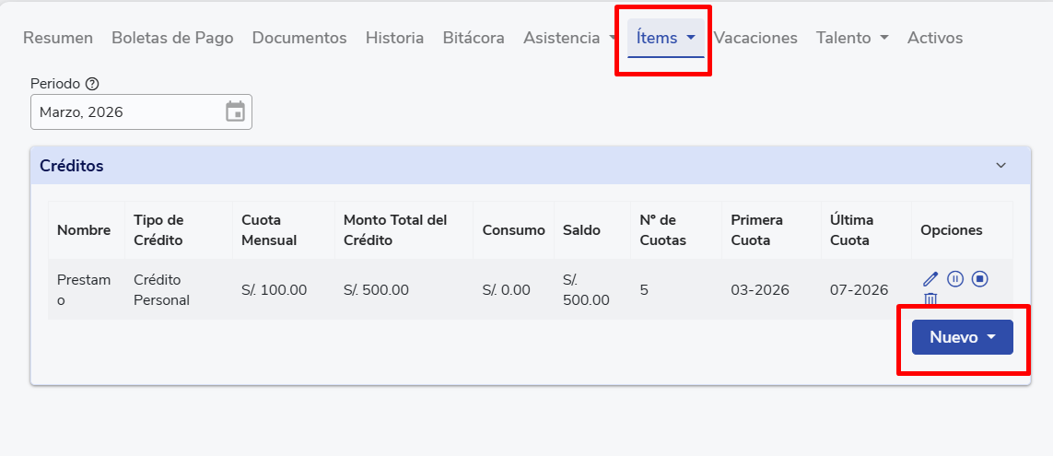1053x456 pixels.
Task: Pause the Prestamo credit
Action: (x=955, y=278)
